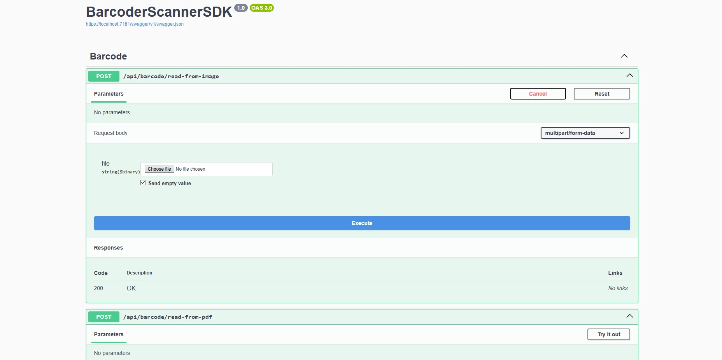Collapse the read-from-image endpoint chevron

click(629, 76)
